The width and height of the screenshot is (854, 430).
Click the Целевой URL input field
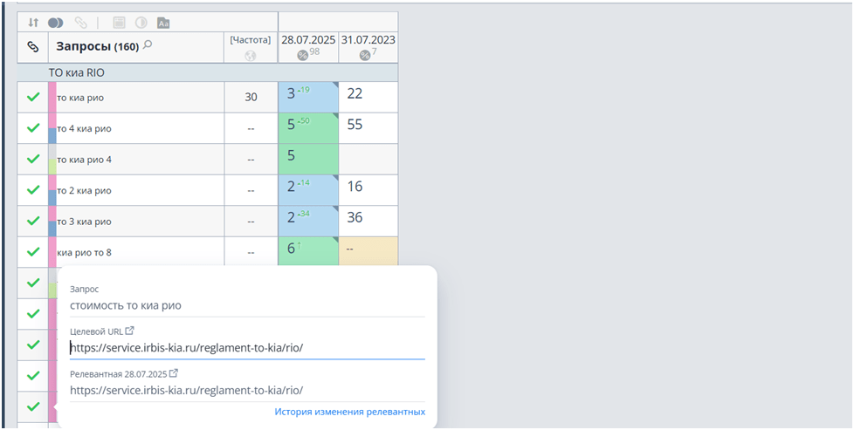[x=246, y=348]
